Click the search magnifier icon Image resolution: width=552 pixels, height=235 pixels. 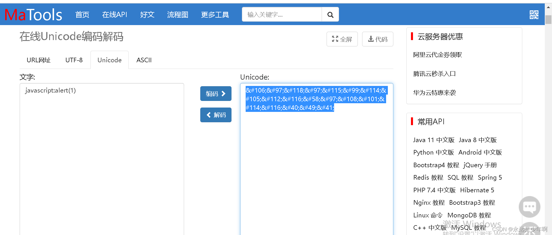pos(330,14)
